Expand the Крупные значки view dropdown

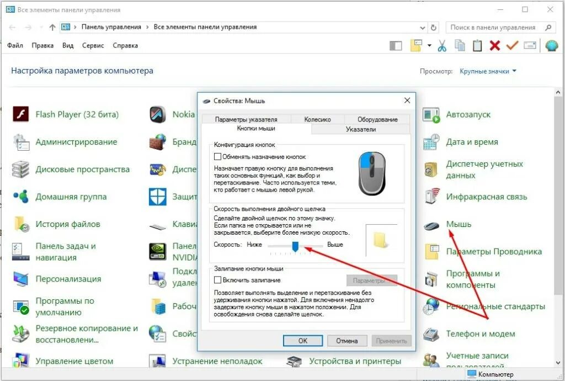(488, 71)
